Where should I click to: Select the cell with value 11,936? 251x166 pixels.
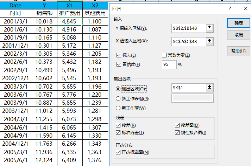(44, 152)
